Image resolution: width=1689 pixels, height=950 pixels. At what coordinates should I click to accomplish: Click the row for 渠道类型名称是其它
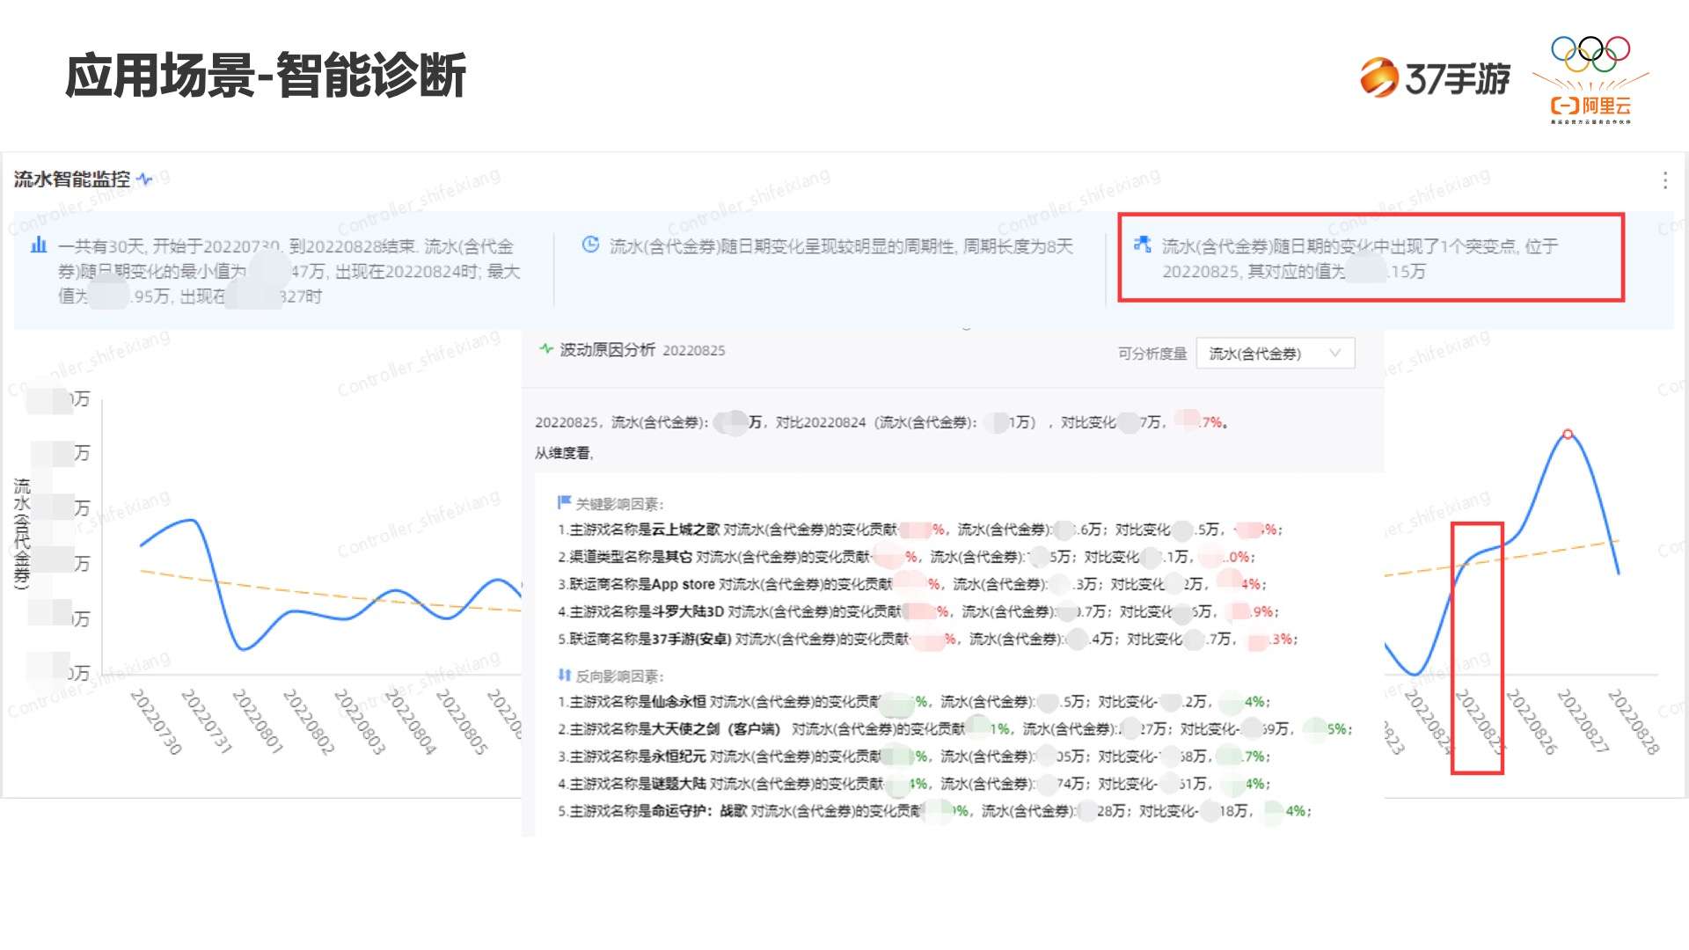pos(906,557)
